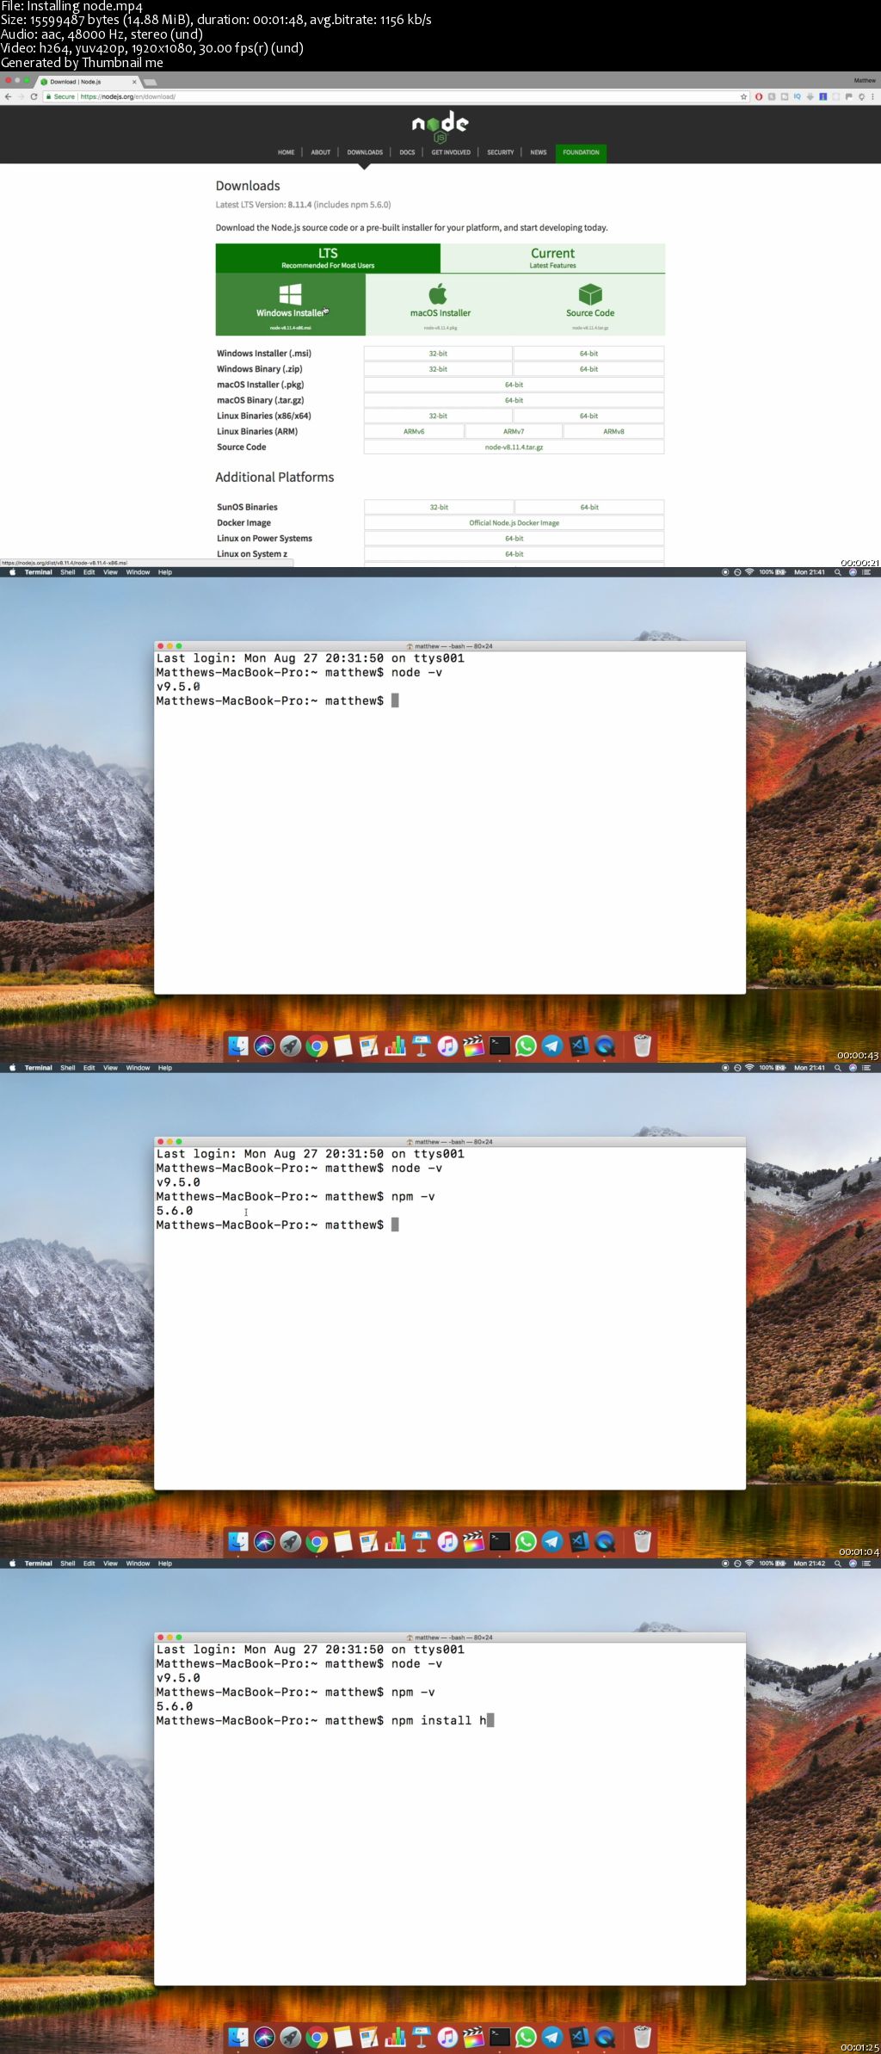
Task: Open iTunes from the dock in the 00:01:04 frame
Action: tap(447, 1541)
